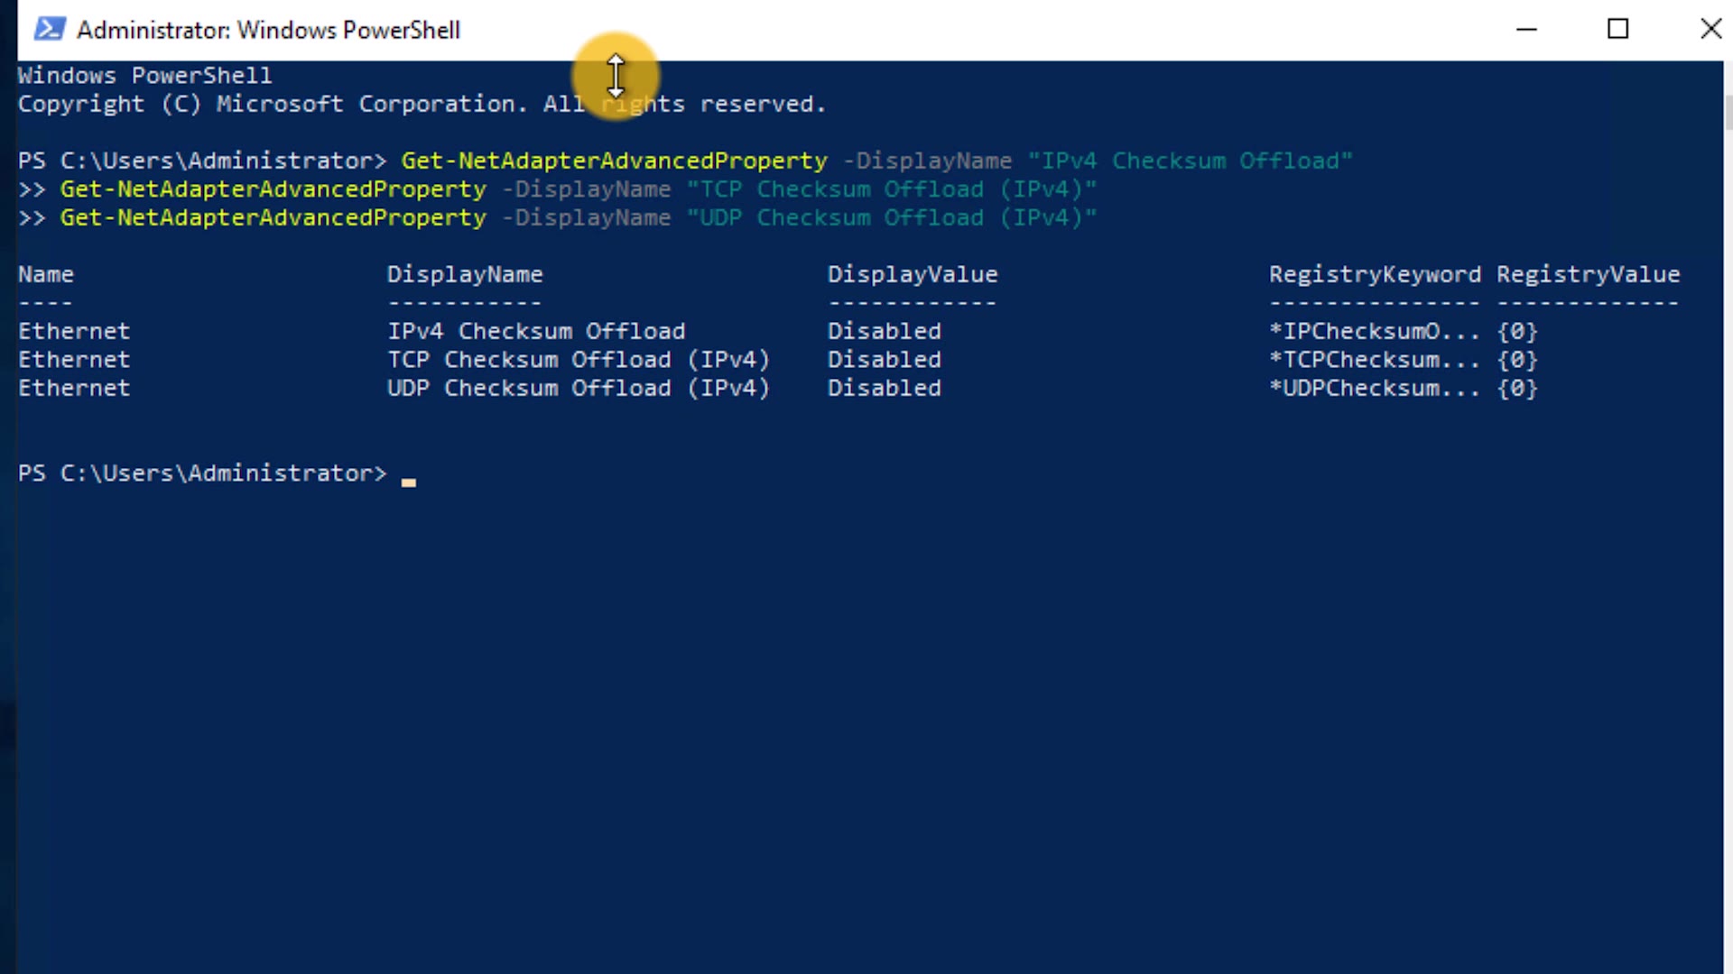Click the 'DisplayValue' column header

click(913, 274)
